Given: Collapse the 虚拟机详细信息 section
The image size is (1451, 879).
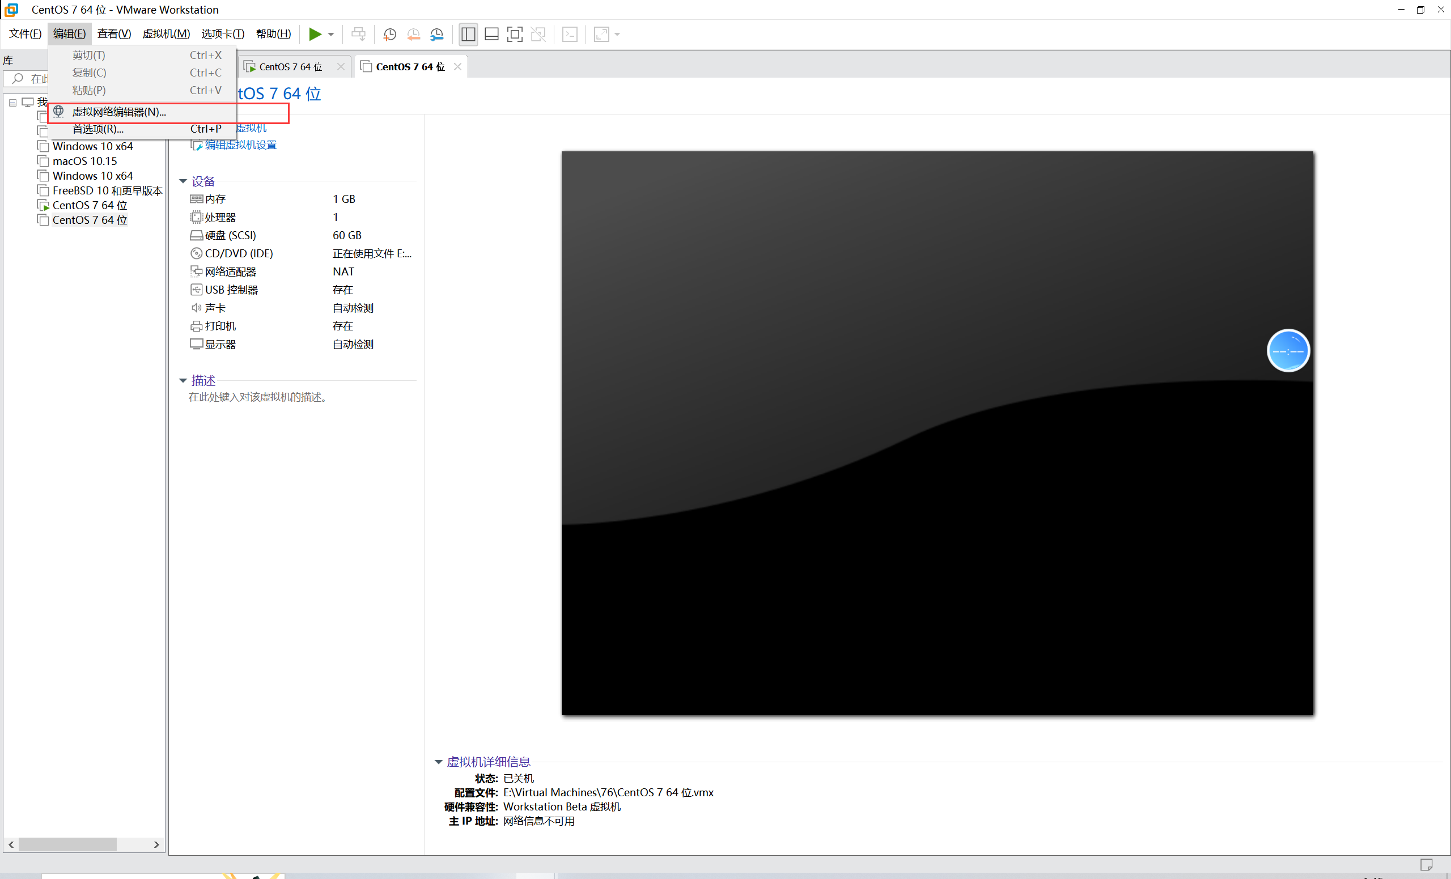Looking at the screenshot, I should (x=438, y=761).
